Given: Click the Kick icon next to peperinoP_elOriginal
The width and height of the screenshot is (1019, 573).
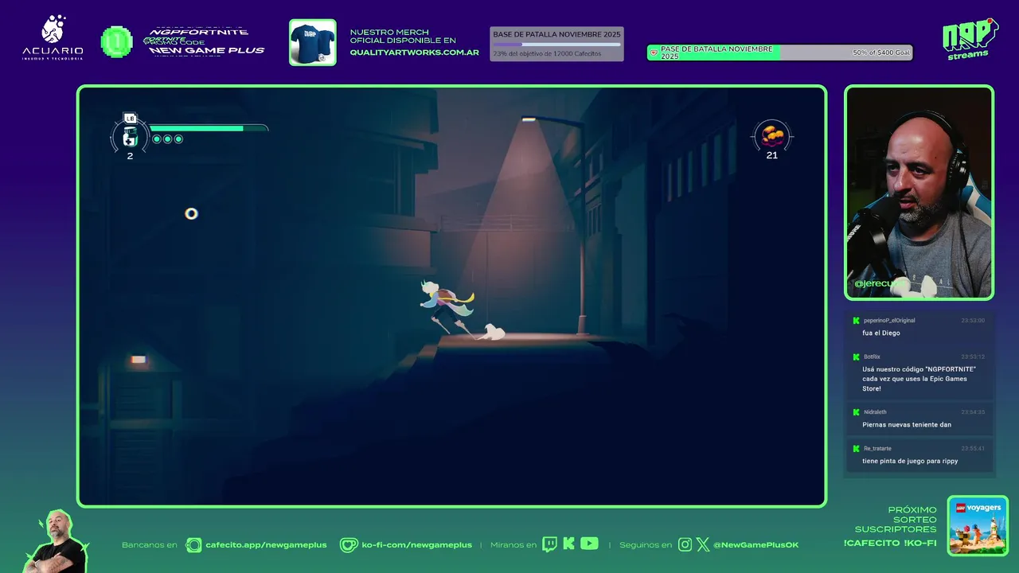Looking at the screenshot, I should 856,321.
